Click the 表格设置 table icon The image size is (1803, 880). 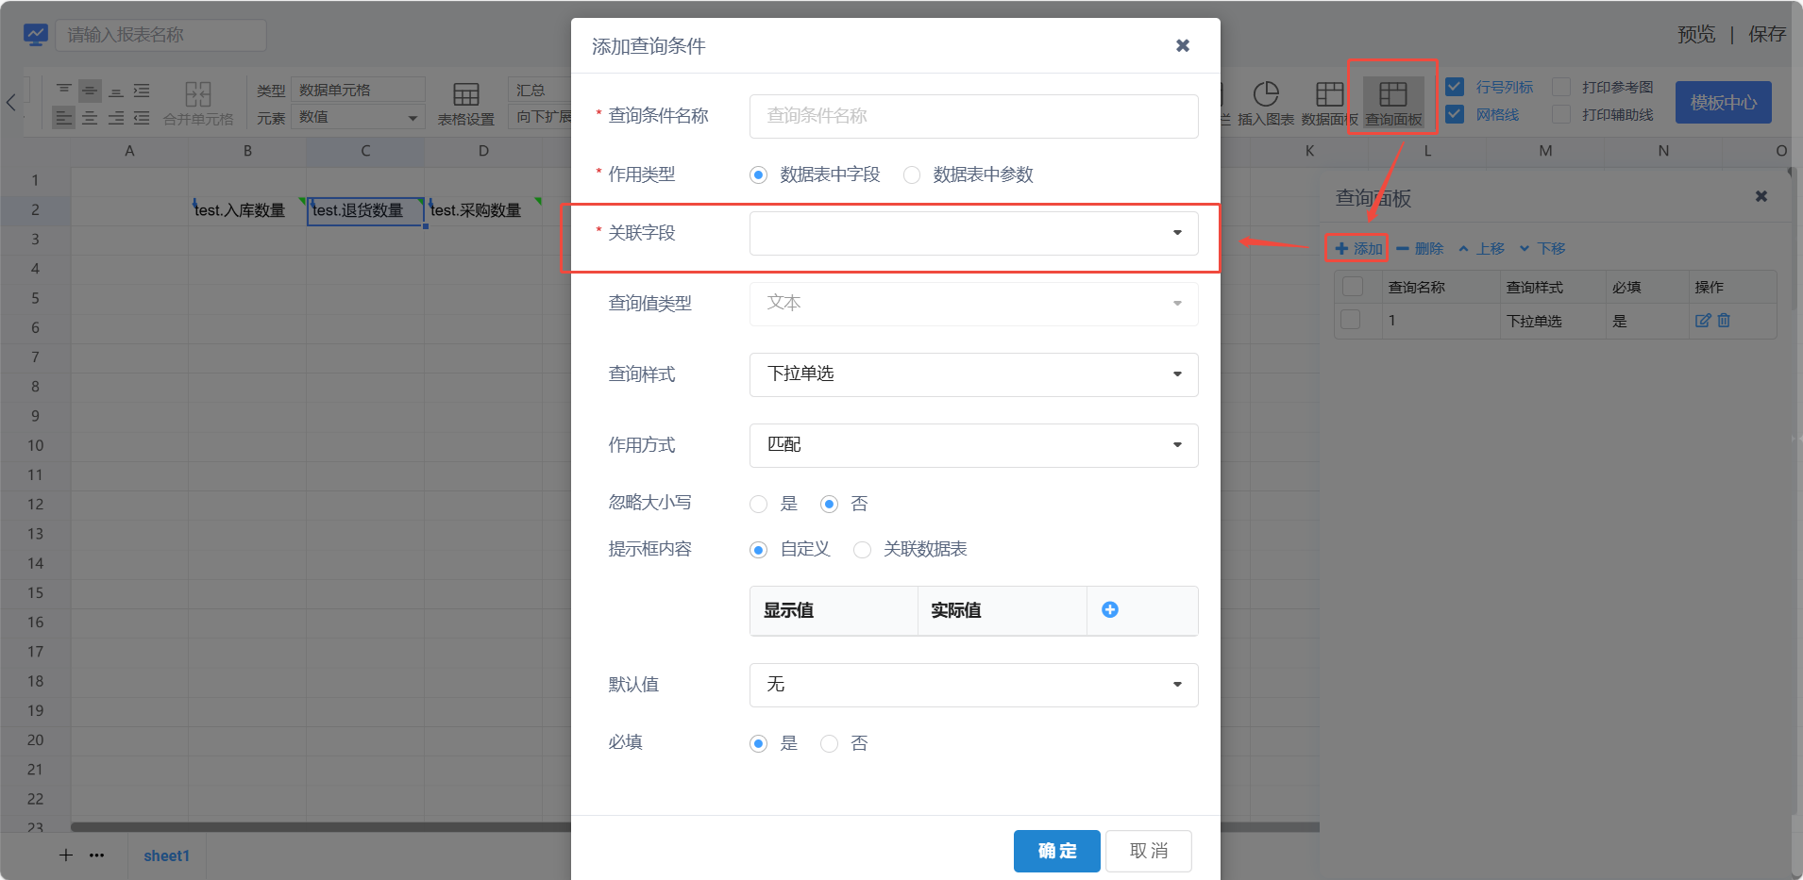pyautogui.click(x=466, y=95)
